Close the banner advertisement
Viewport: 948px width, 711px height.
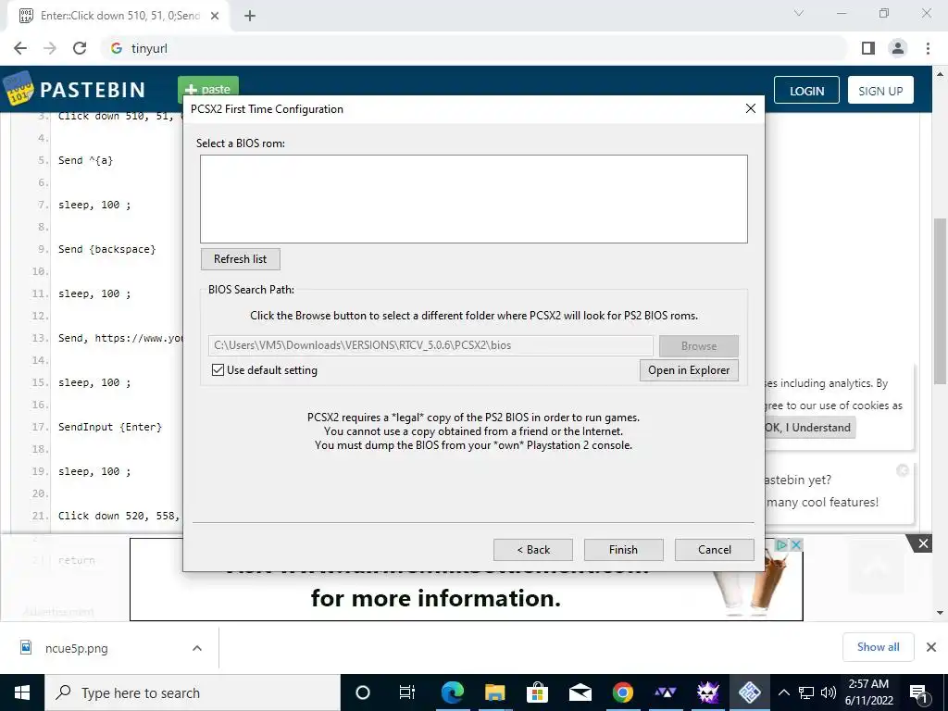[x=923, y=543]
